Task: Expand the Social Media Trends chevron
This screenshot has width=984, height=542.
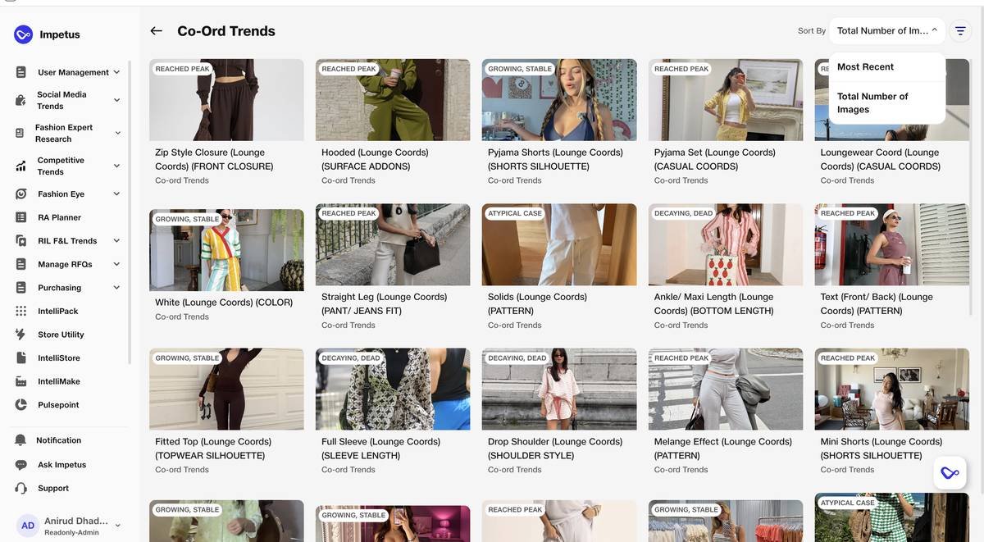Action: [116, 100]
